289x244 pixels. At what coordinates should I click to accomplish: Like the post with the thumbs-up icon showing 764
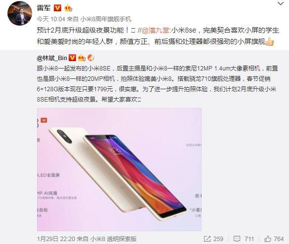click(x=274, y=239)
